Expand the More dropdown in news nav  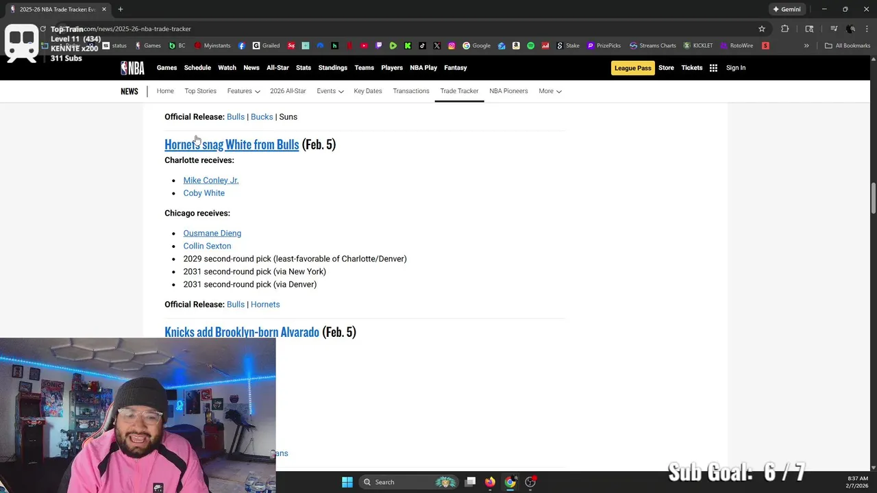550,91
